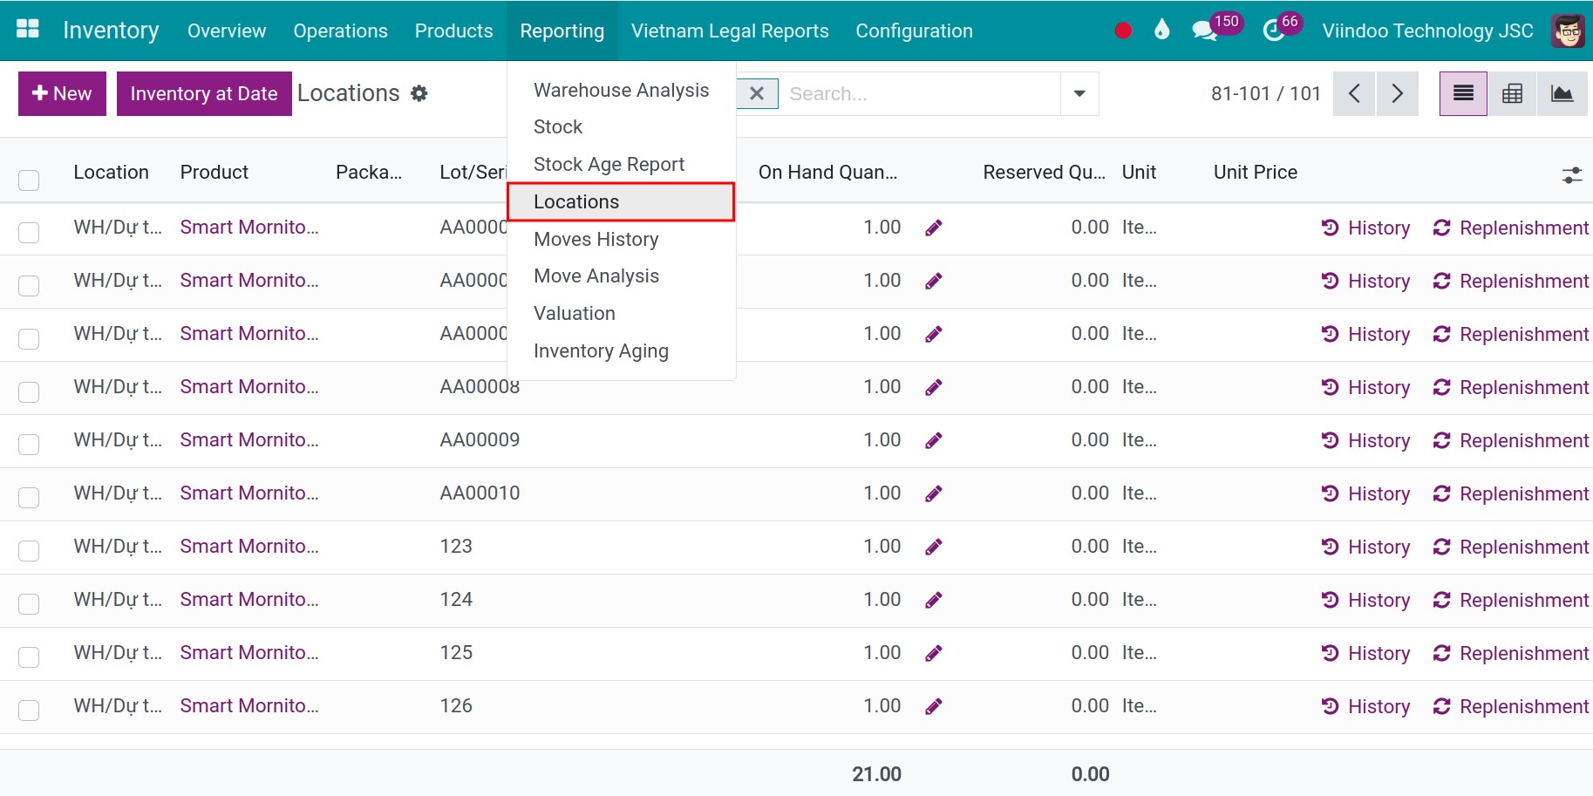Open Moves History from Reporting menu
This screenshot has height=796, width=1593.
click(x=596, y=239)
